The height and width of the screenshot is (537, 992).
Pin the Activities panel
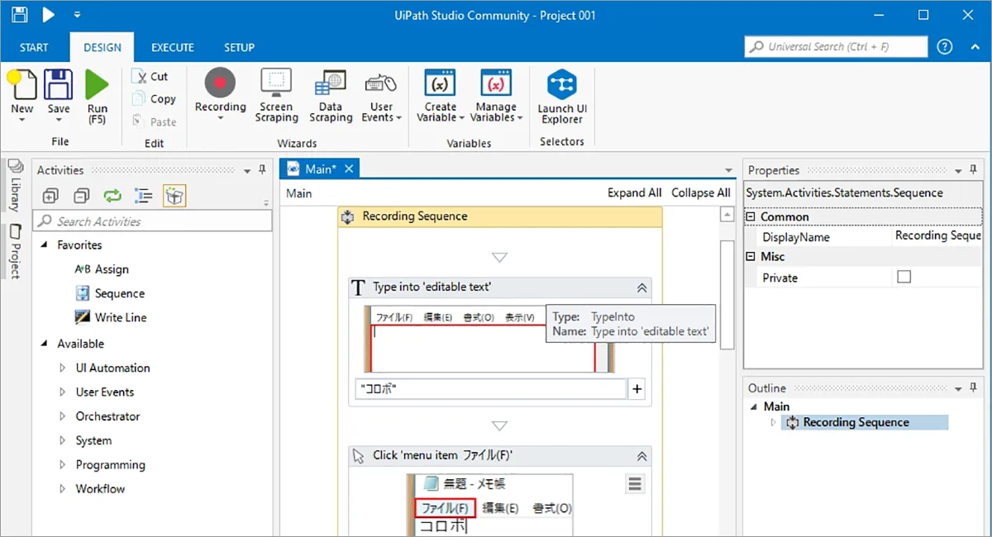click(x=262, y=170)
